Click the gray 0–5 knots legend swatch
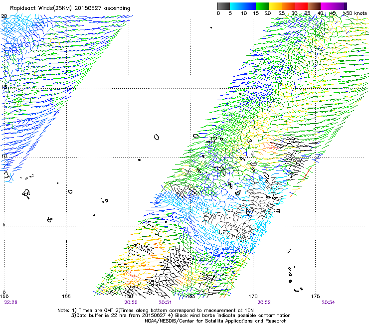This screenshot has height=324, width=369. [223, 6]
